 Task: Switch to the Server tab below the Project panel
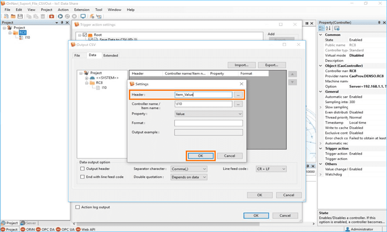click(x=28, y=223)
